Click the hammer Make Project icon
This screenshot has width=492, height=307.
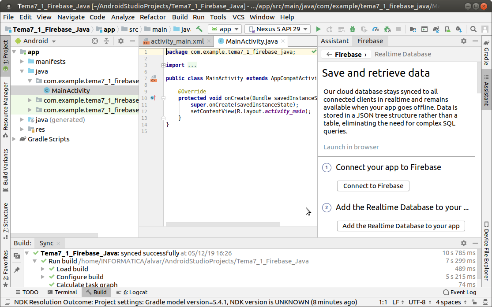coord(199,29)
